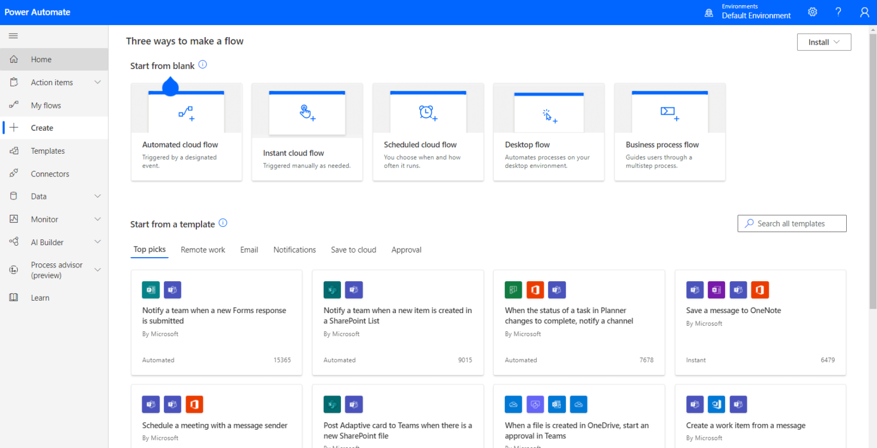This screenshot has width=877, height=448.
Task: Switch to the Notifications tab
Action: click(295, 250)
